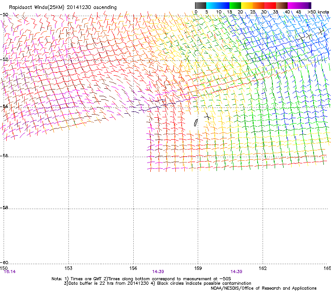Viewport: 331px width, 291px height.
Task: Click the '-58' latitude label
Action: [4, 208]
